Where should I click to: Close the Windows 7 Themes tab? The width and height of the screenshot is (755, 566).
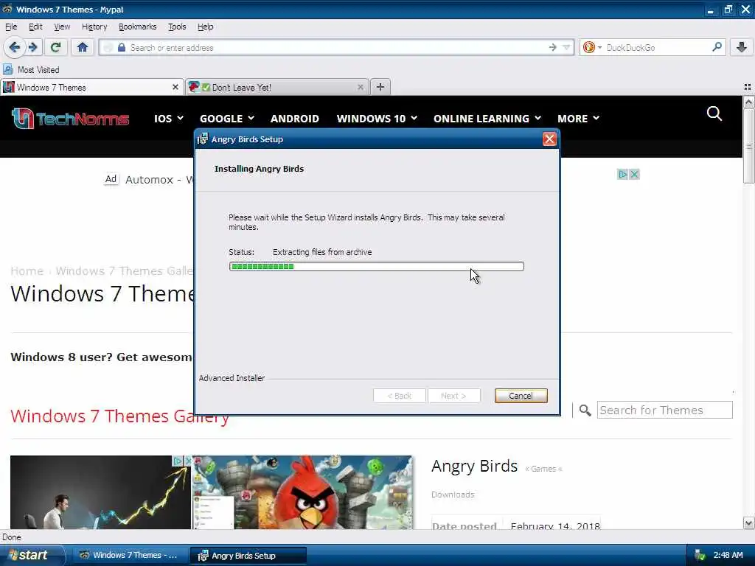click(175, 87)
